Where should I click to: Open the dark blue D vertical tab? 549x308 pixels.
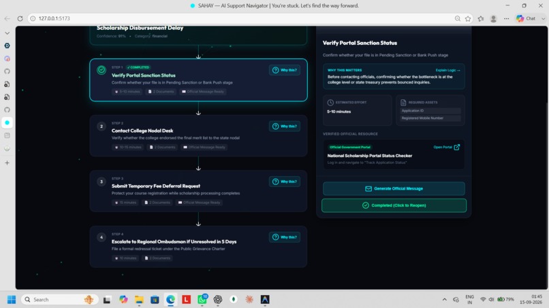[x=7, y=46]
